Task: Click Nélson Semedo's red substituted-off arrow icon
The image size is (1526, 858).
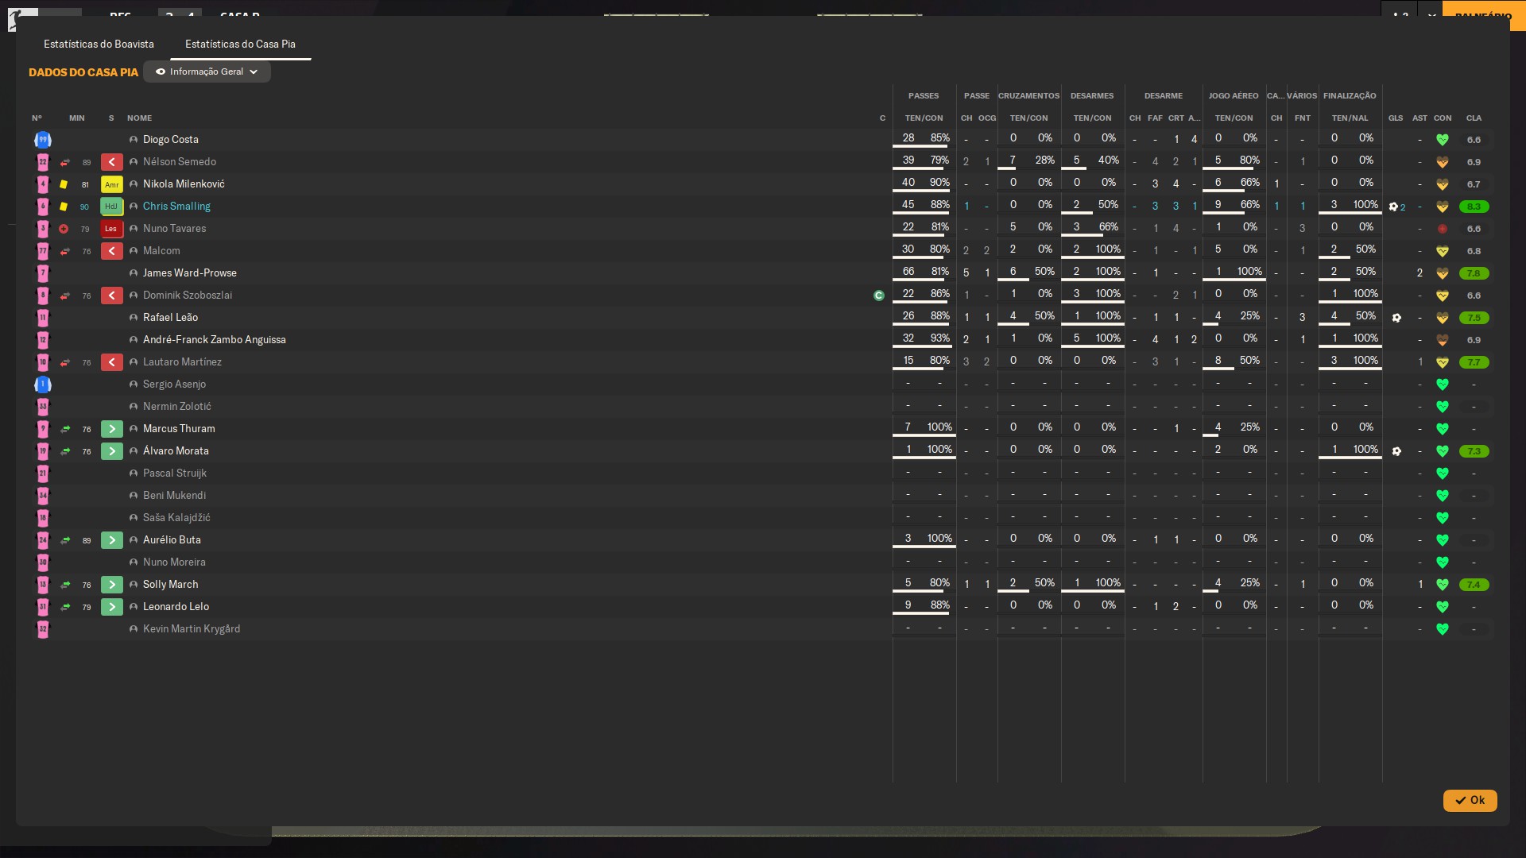Action: coord(65,162)
